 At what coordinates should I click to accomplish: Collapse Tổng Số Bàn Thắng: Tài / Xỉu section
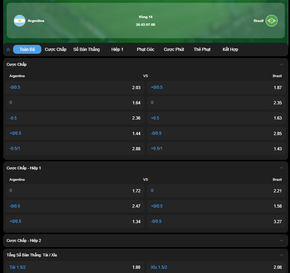[x=282, y=255]
